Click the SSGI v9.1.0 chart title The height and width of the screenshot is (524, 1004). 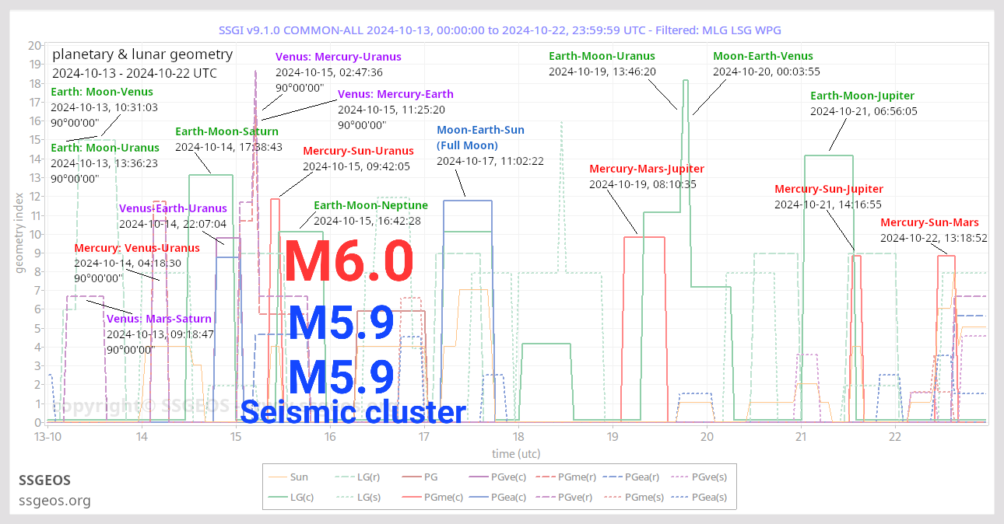502,30
